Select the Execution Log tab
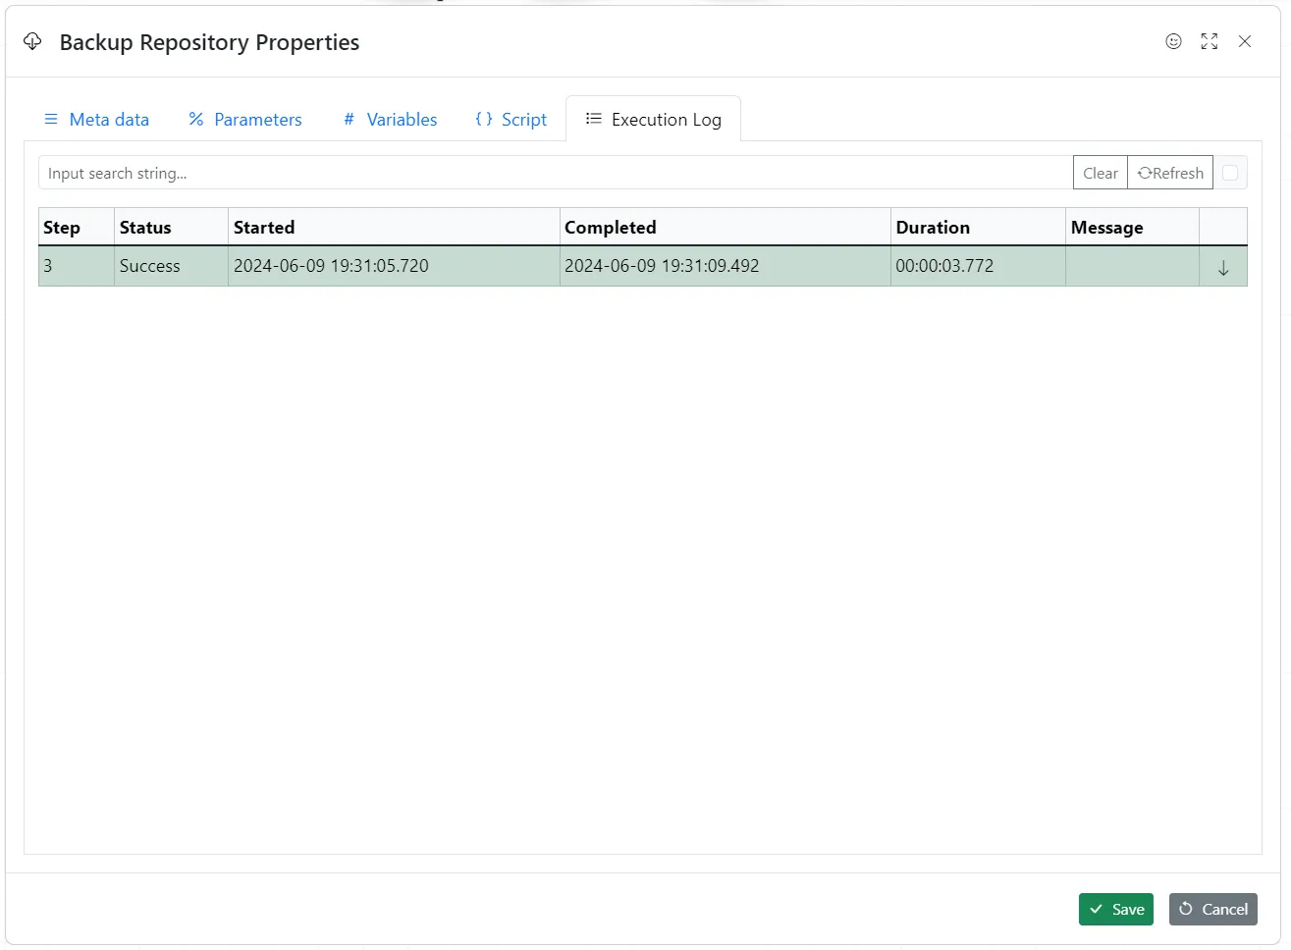The width and height of the screenshot is (1291, 950). (x=654, y=120)
